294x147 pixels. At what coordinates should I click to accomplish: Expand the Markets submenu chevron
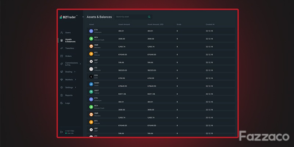pos(75,79)
